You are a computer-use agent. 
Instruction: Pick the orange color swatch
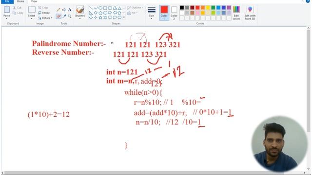point(203,8)
